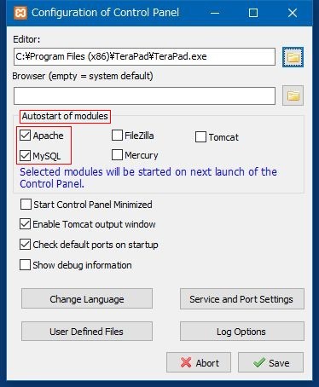Focus the empty Browser path field
Viewport: 319px width, 387px height.
(x=144, y=95)
